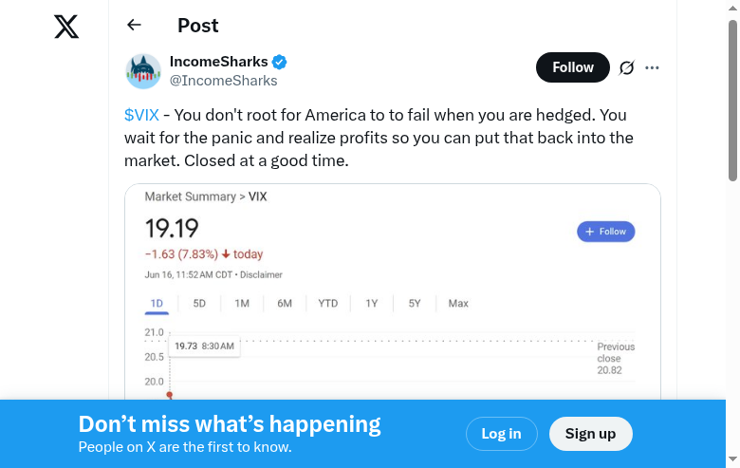This screenshot has height=468, width=740.
Task: Click the blue verified badge
Action: [280, 62]
